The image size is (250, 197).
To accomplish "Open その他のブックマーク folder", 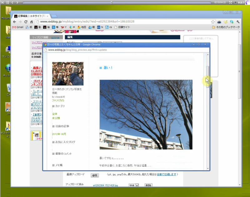I will pyautogui.click(x=226, y=27).
